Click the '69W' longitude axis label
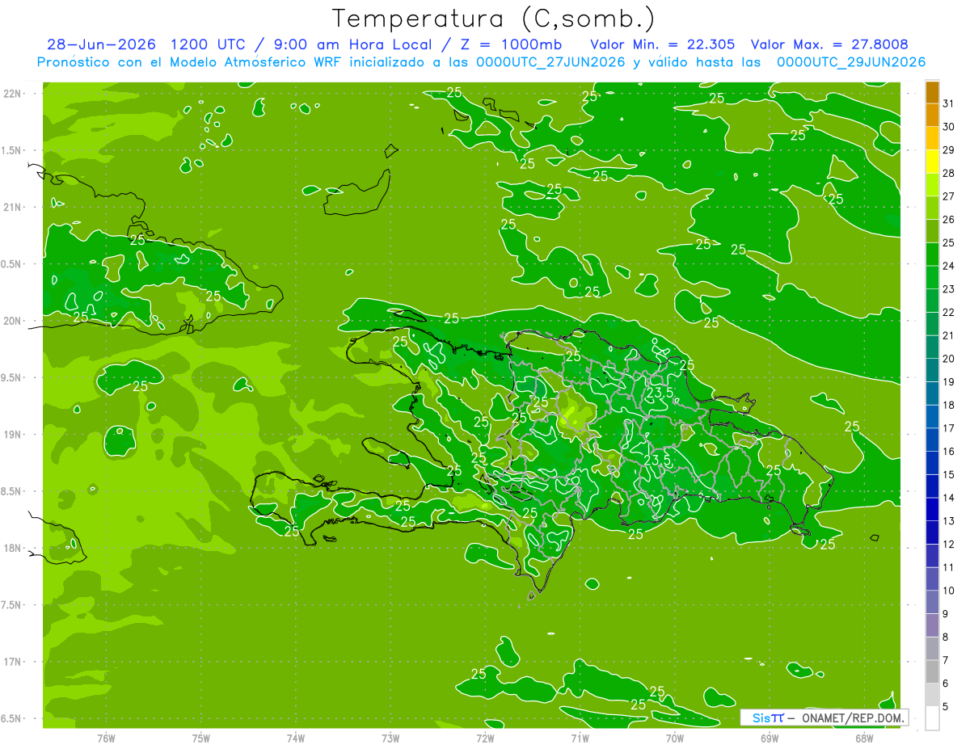The height and width of the screenshot is (749, 970). coord(770,738)
